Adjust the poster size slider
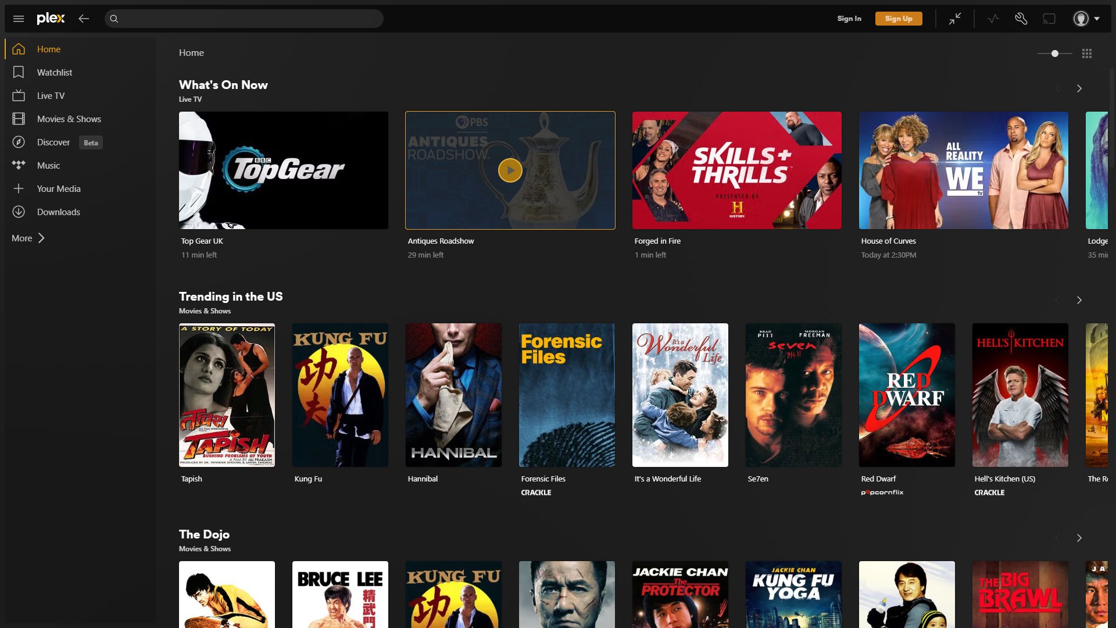Viewport: 1116px width, 628px height. (1055, 53)
